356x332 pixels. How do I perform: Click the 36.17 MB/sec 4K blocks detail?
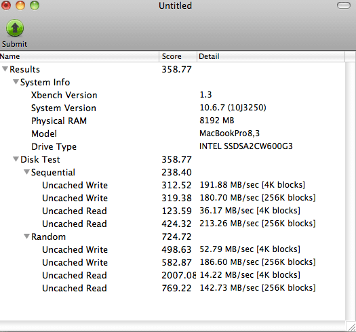[250, 211]
